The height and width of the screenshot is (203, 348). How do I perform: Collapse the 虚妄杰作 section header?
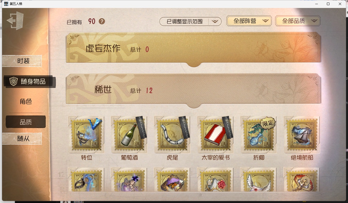(194, 49)
